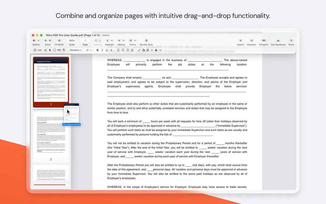Click the line stroke color icon
The height and width of the screenshot is (204, 326).
tap(139, 50)
